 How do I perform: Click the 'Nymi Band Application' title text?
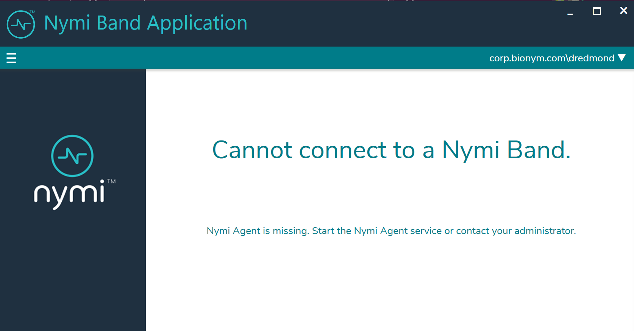146,23
